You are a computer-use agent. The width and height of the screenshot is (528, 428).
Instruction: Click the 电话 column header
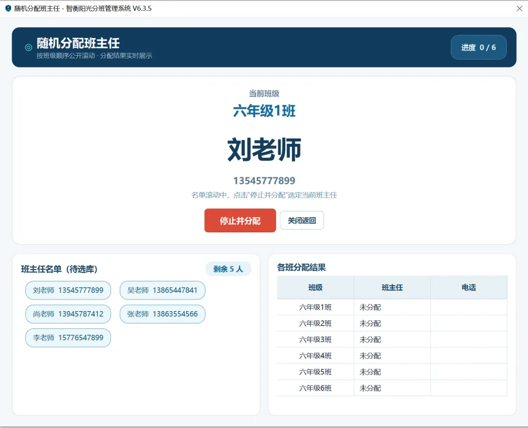(x=469, y=288)
